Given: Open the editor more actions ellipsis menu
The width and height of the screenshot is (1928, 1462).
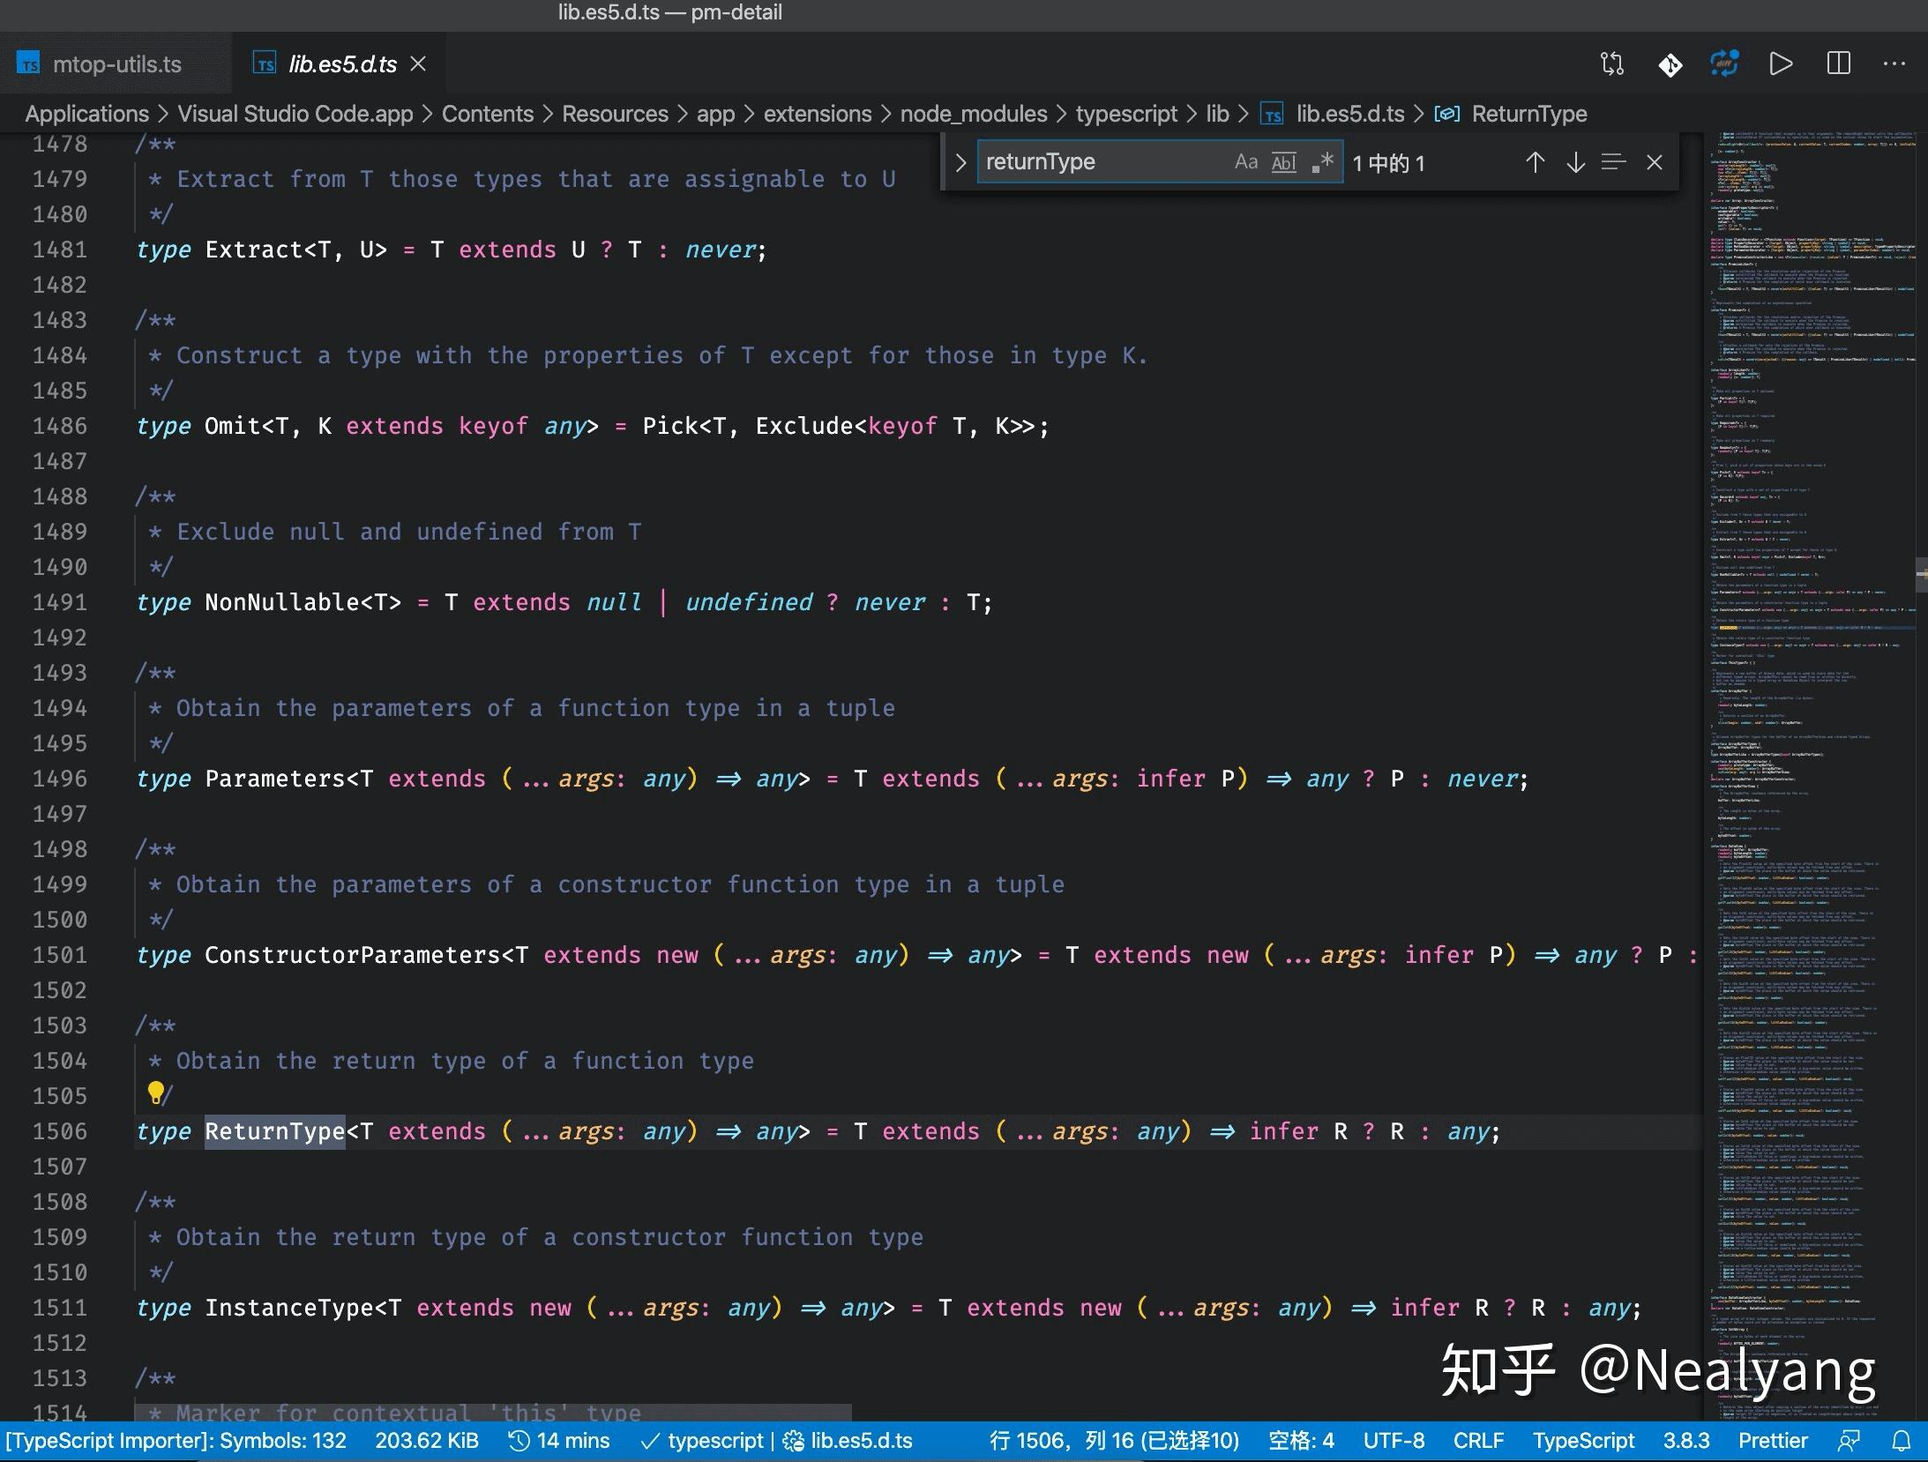Looking at the screenshot, I should coord(1894,63).
